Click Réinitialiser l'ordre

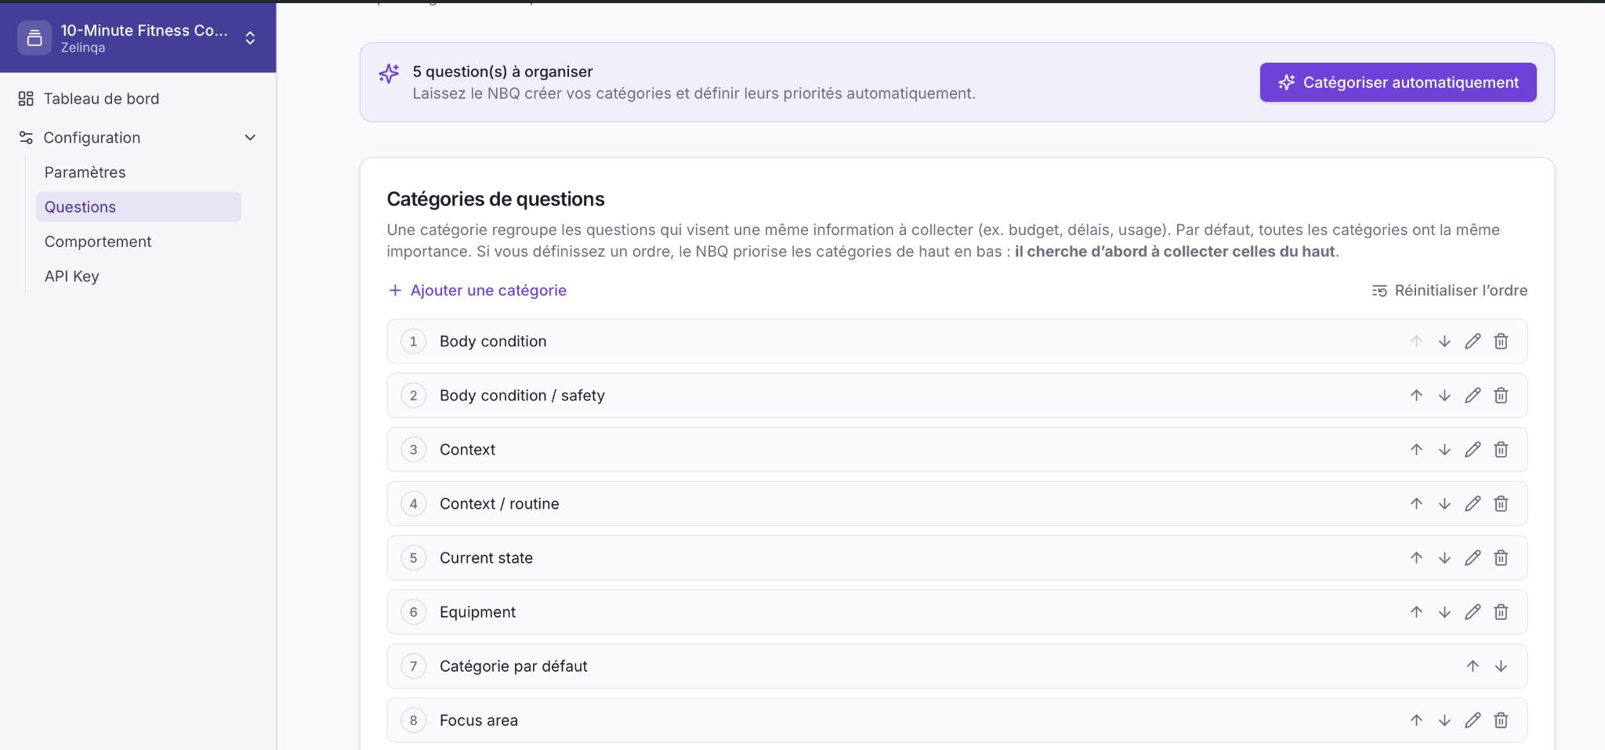click(x=1449, y=290)
